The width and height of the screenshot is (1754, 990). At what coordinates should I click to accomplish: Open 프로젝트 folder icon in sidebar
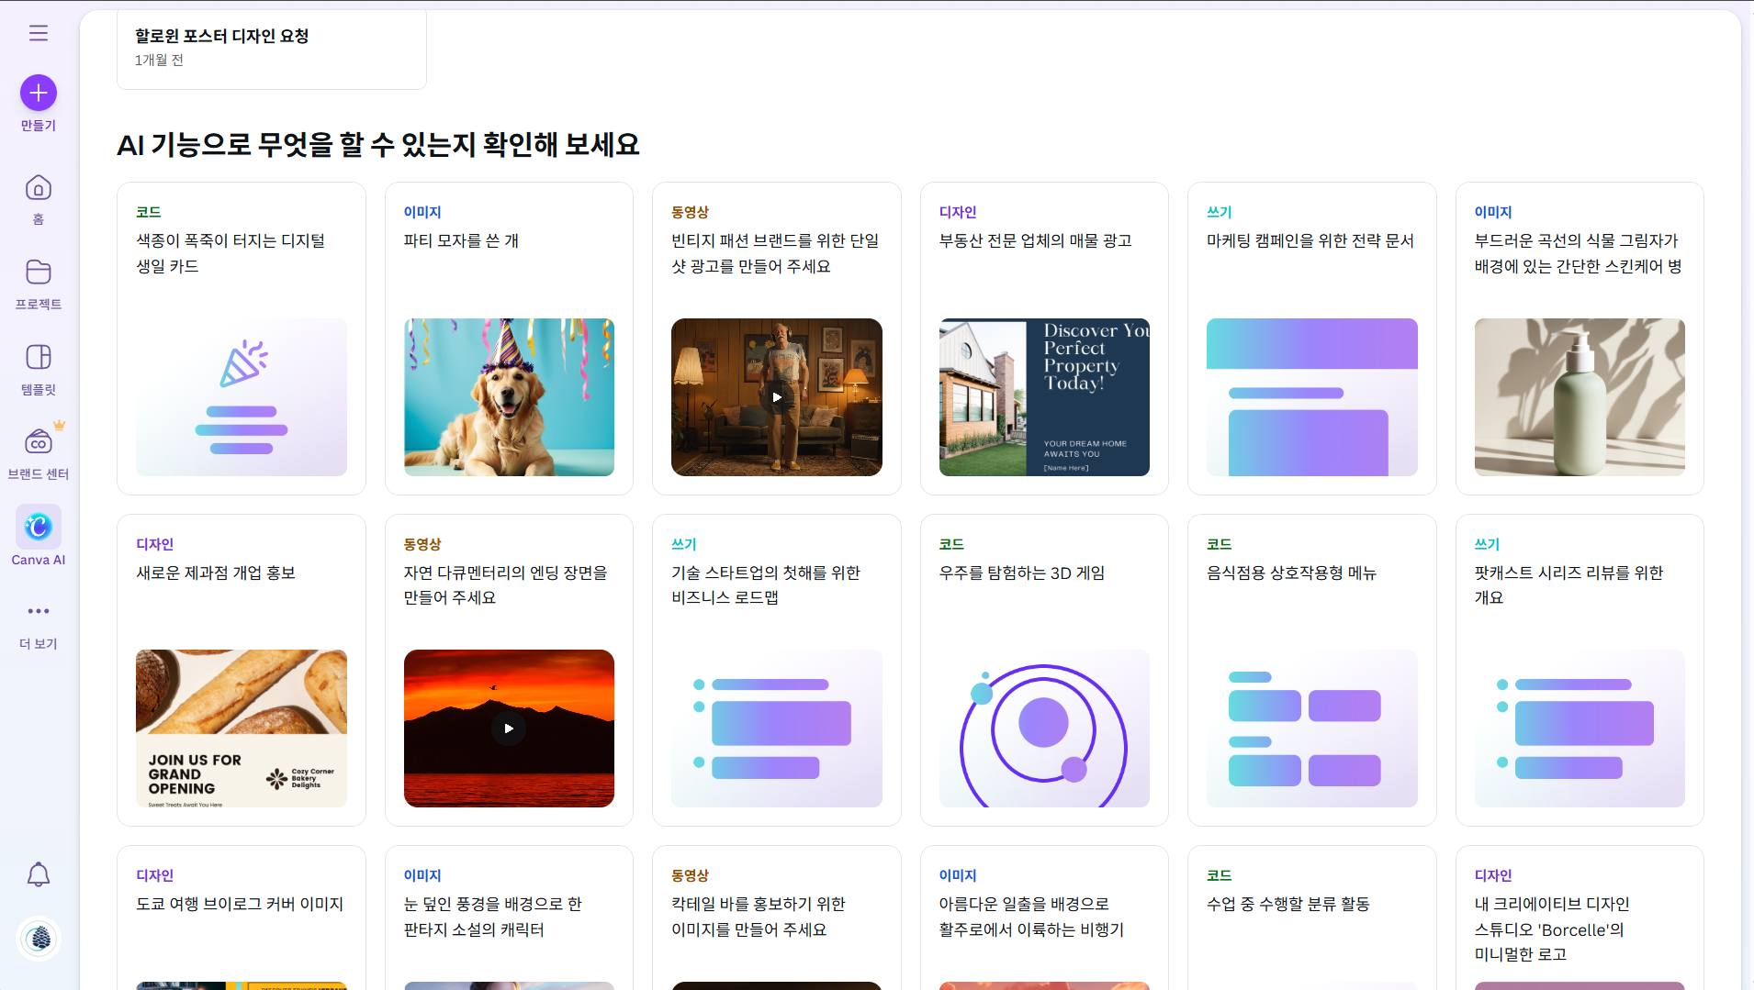click(x=39, y=273)
